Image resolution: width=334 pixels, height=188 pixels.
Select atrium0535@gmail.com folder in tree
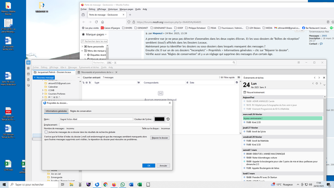[x=59, y=84]
